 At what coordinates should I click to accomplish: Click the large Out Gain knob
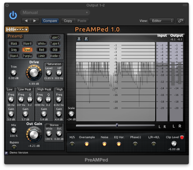34,135
